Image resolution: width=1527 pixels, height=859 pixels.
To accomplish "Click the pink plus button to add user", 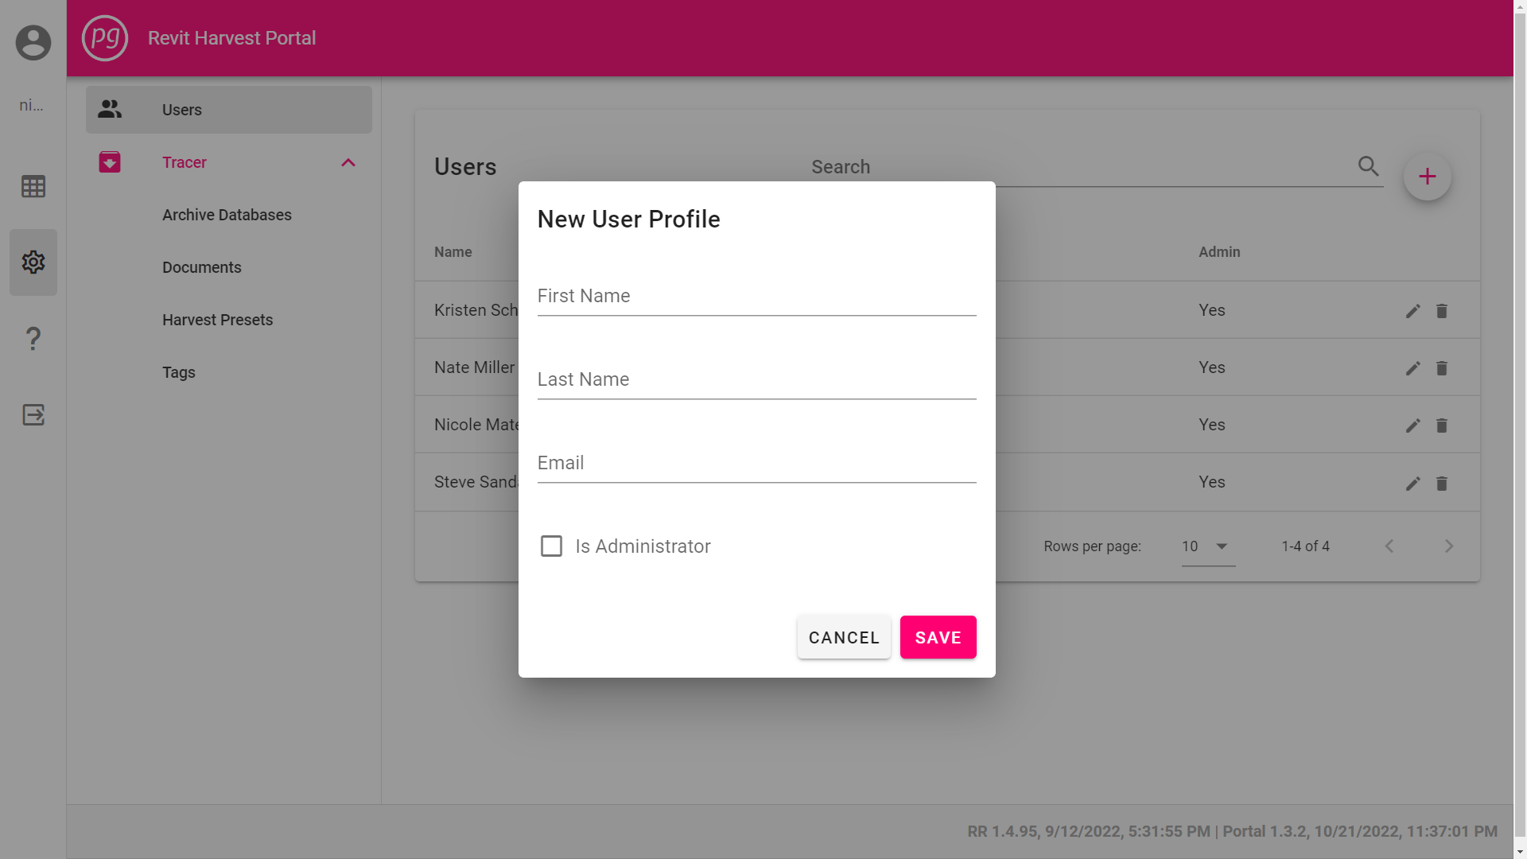I will click(1427, 176).
